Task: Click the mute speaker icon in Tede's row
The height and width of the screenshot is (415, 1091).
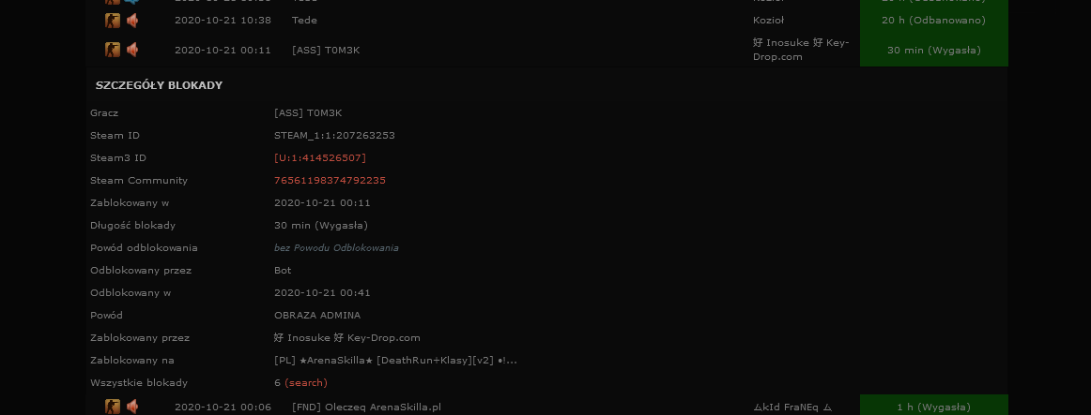Action: [132, 20]
